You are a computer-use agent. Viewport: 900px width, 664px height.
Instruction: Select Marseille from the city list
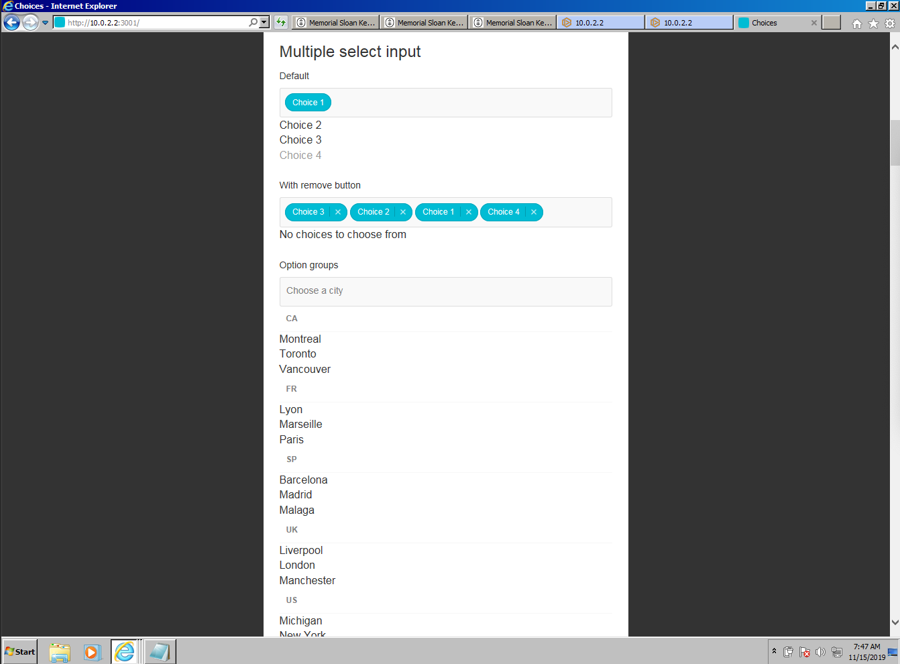[x=445, y=424]
